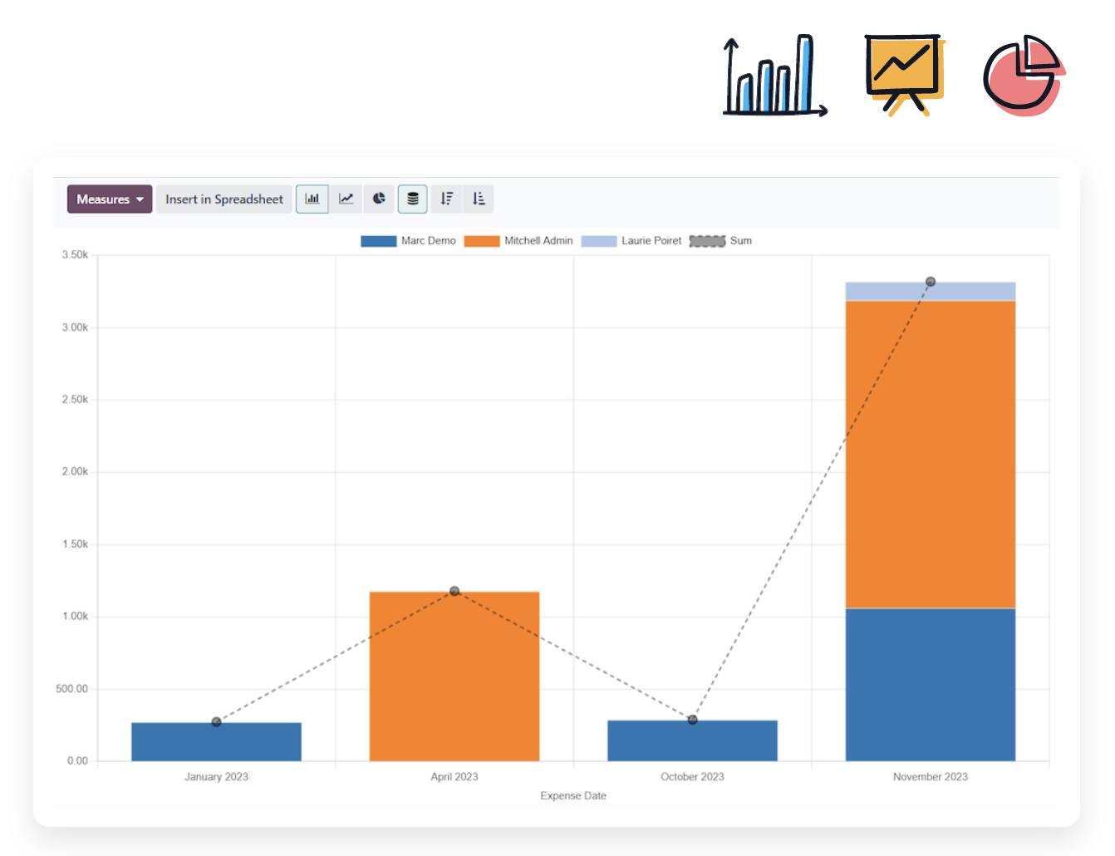This screenshot has height=856, width=1115.
Task: Toggle stacked chart mode
Action: tap(413, 199)
